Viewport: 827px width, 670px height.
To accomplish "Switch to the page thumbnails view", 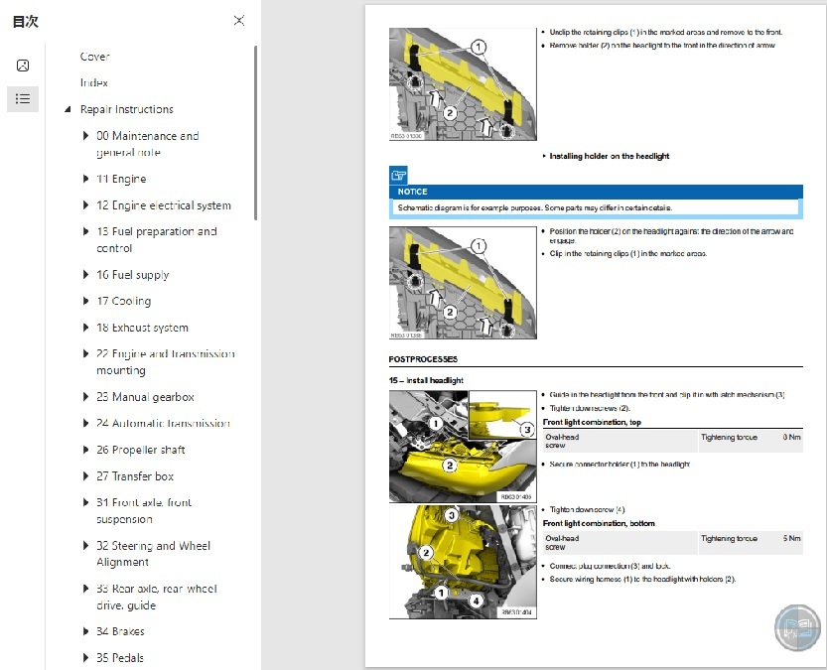I will (22, 66).
